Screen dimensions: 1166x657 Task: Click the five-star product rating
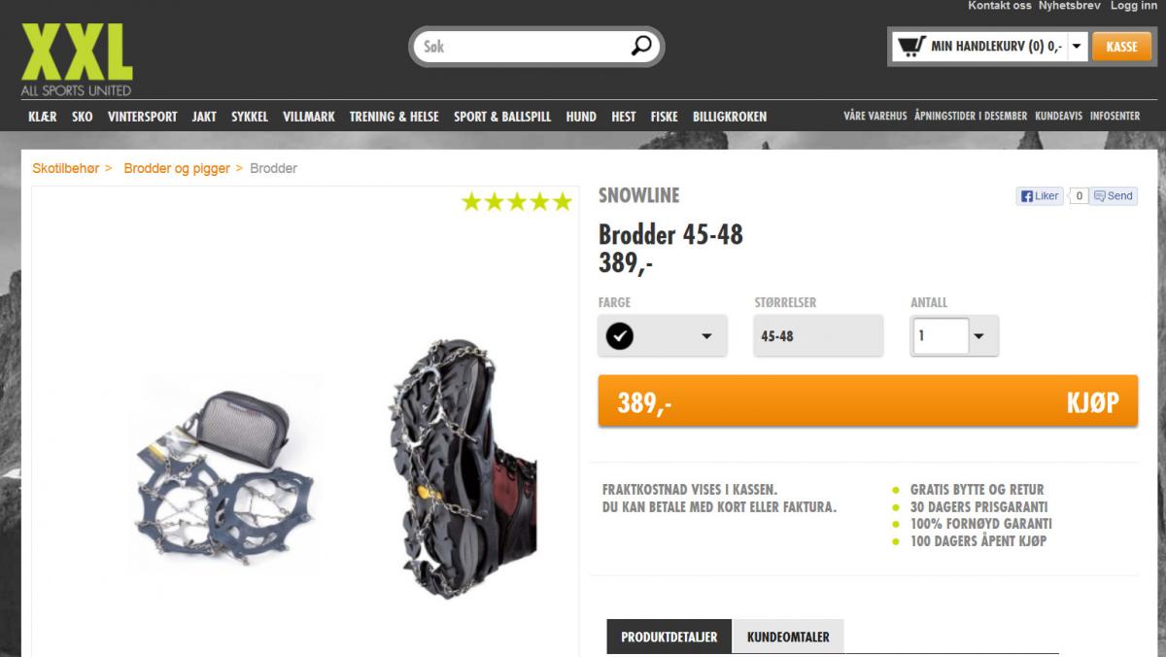point(517,202)
